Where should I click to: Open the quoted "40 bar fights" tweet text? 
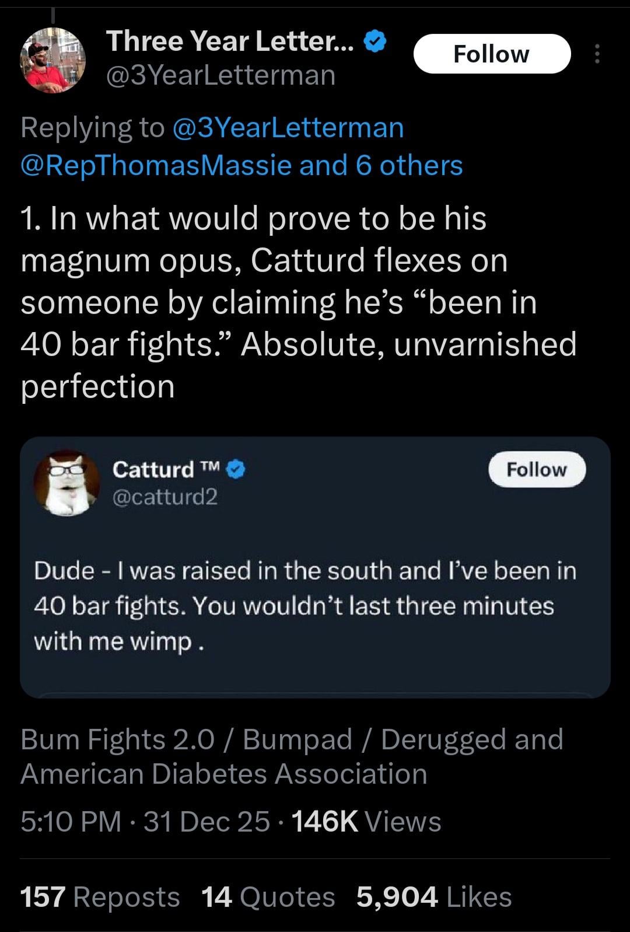pyautogui.click(x=304, y=606)
